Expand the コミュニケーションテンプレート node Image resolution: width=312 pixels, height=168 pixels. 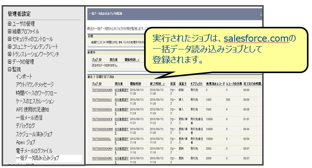(10, 47)
